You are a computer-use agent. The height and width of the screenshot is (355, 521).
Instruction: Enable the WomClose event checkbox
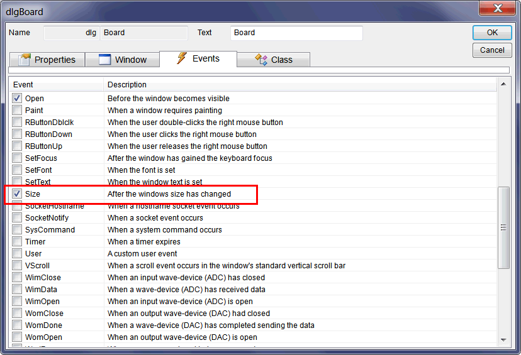click(17, 313)
